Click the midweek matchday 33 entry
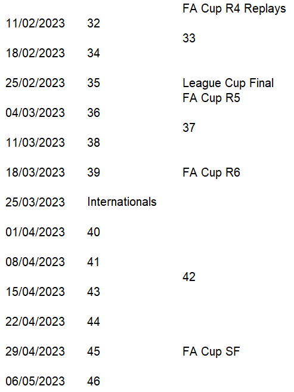294x392 pixels. tap(189, 38)
